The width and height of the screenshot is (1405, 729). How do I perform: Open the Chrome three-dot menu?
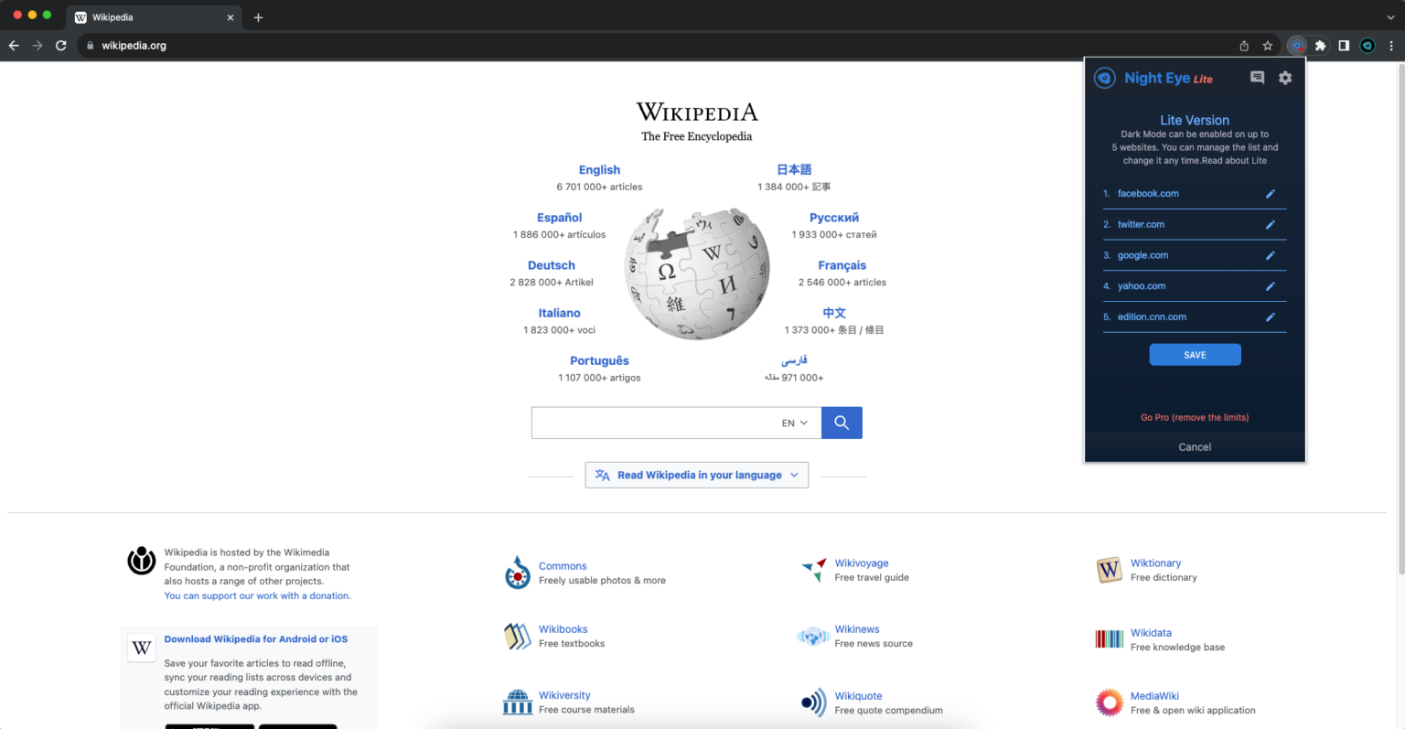[x=1391, y=46]
